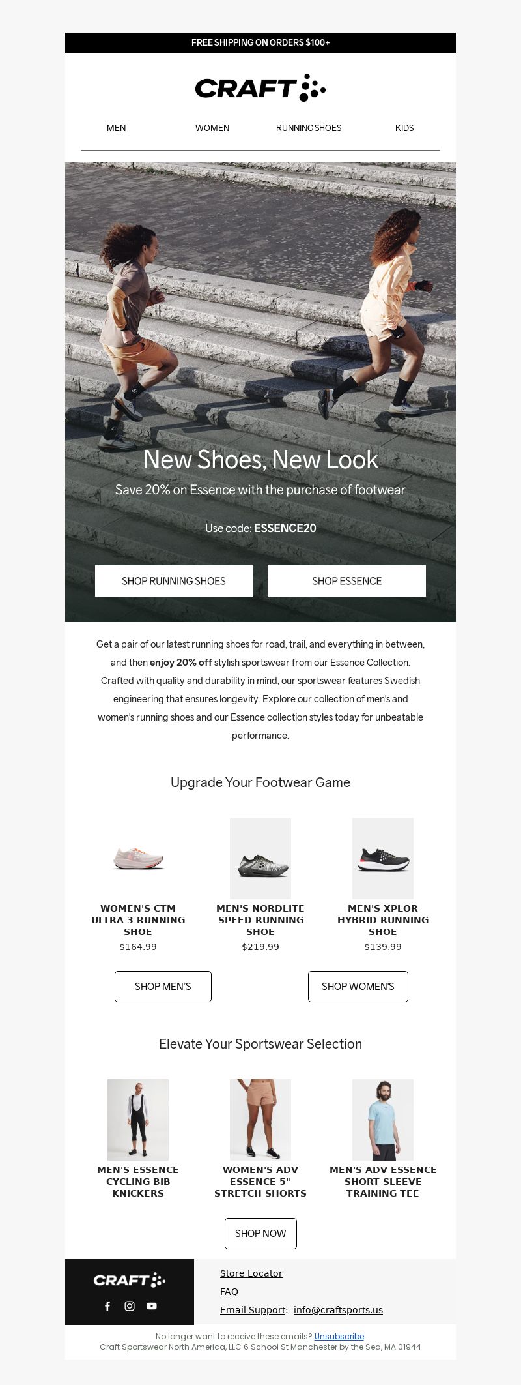This screenshot has width=521, height=1385.
Task: Open the YouTube icon in footer
Action: tap(152, 1306)
